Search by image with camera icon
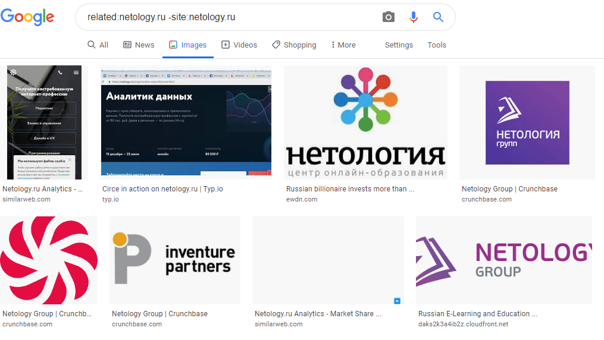The height and width of the screenshot is (340, 604). [388, 17]
